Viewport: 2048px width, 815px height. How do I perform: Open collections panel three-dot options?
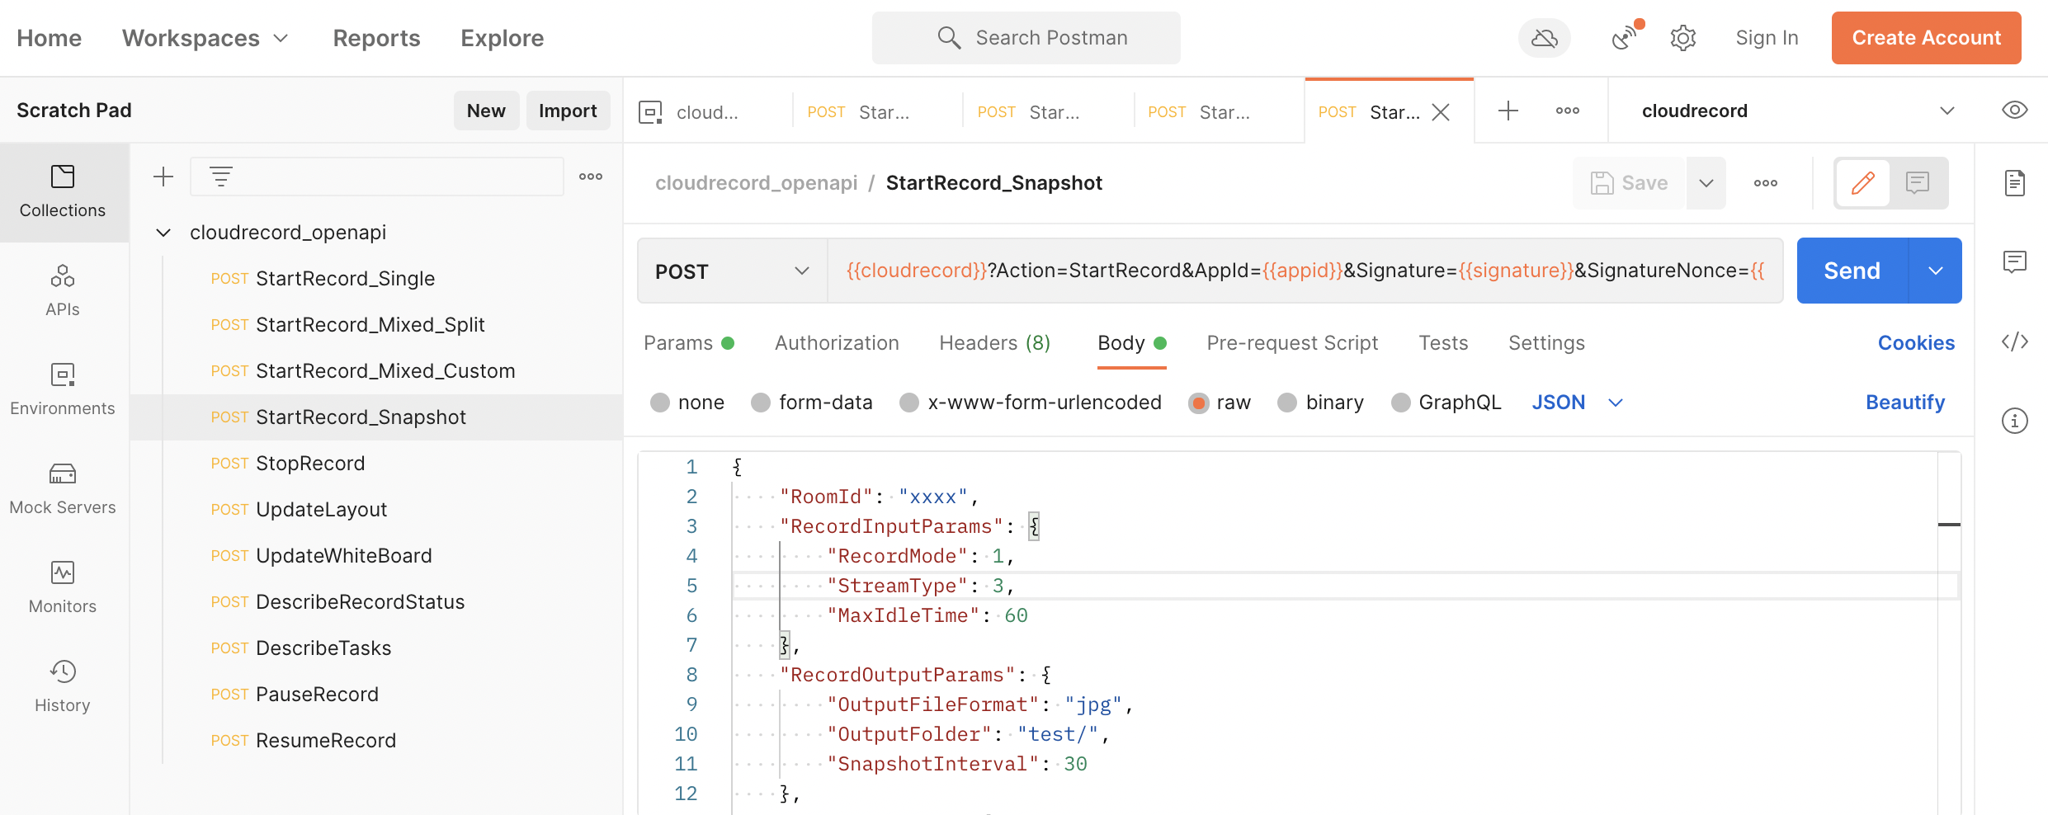(x=591, y=177)
